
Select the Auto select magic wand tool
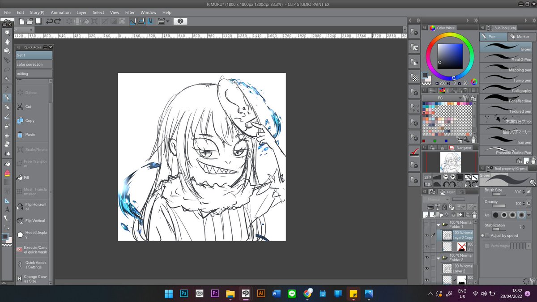coord(7,79)
